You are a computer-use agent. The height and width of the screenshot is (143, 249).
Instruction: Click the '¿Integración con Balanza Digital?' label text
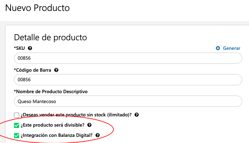[57, 135]
